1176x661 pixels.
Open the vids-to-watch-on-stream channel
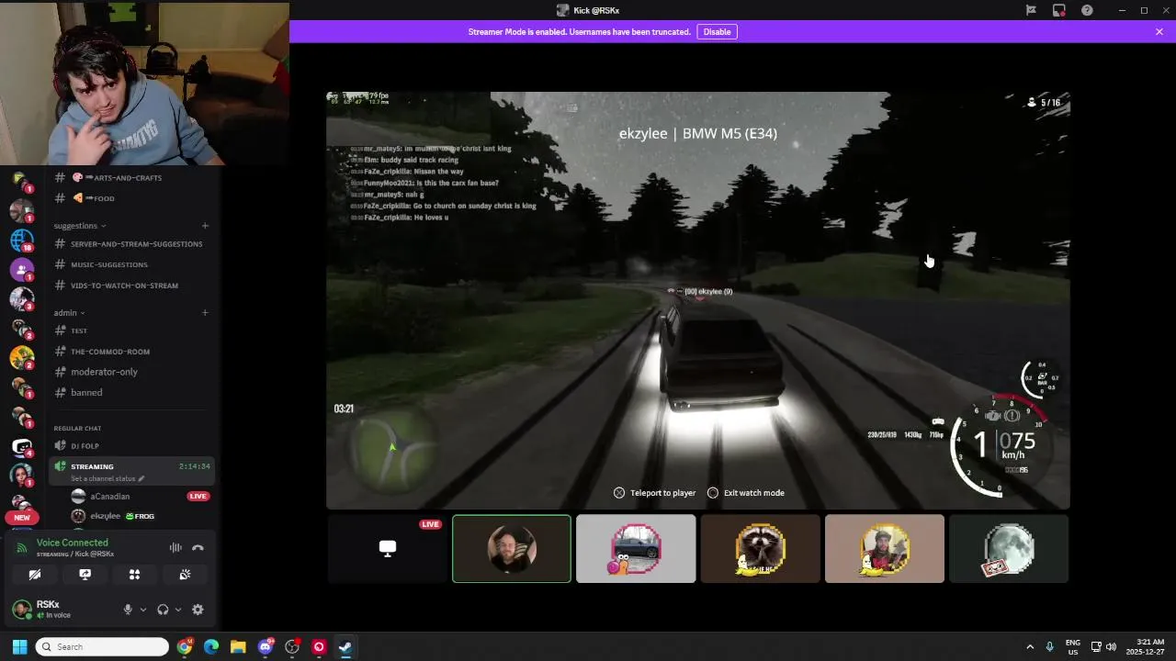pos(131,286)
